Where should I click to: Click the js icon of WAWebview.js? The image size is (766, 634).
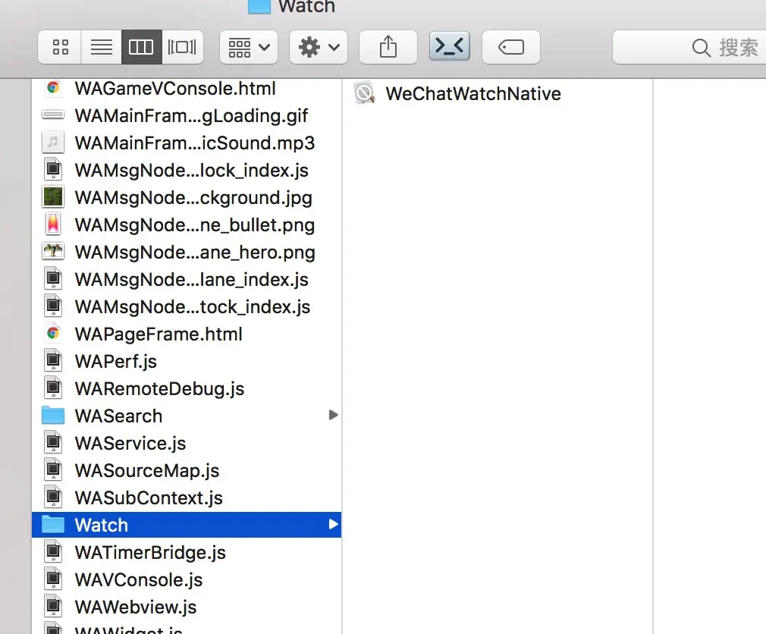coord(53,607)
